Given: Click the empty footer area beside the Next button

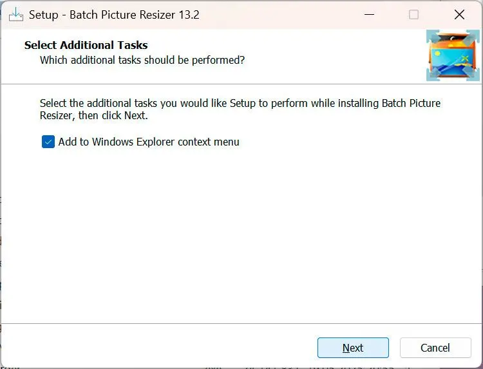Looking at the screenshot, I should tap(157, 346).
